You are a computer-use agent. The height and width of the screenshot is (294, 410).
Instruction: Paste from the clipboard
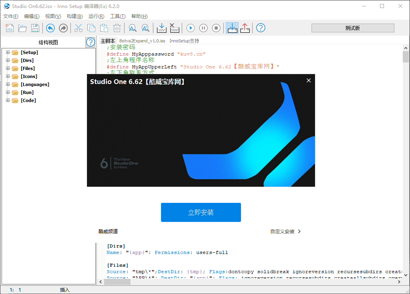pos(104,28)
